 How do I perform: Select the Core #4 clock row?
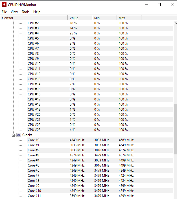point(100,160)
